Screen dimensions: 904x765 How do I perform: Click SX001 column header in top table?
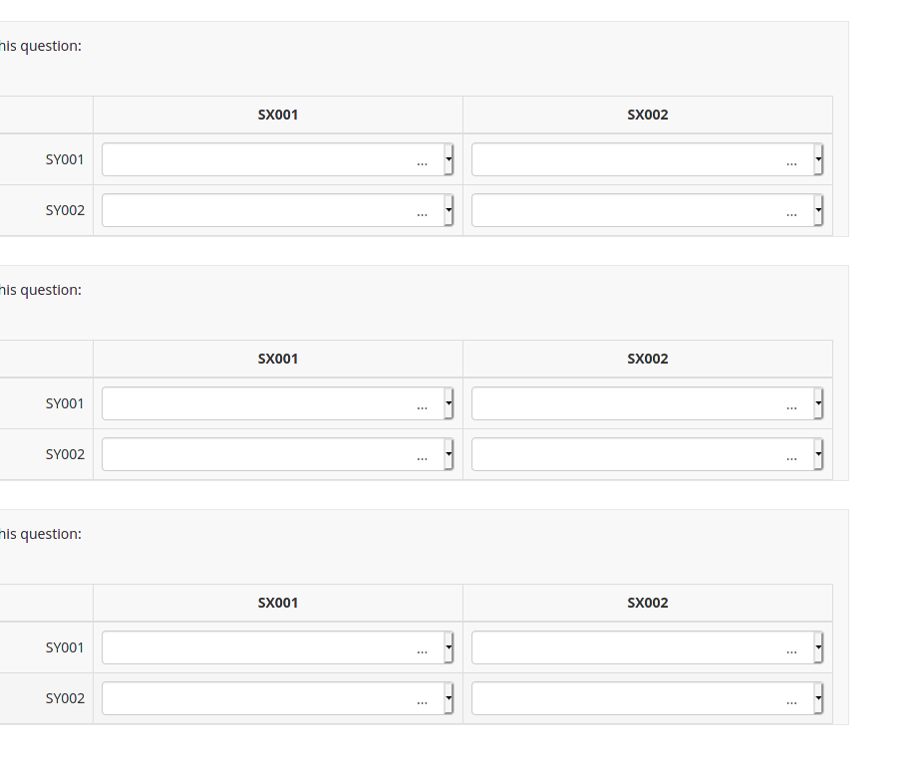click(278, 115)
